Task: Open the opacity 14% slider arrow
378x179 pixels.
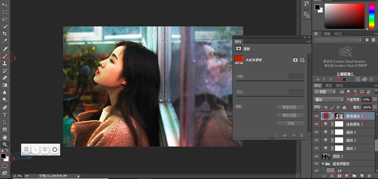Action: (375, 99)
